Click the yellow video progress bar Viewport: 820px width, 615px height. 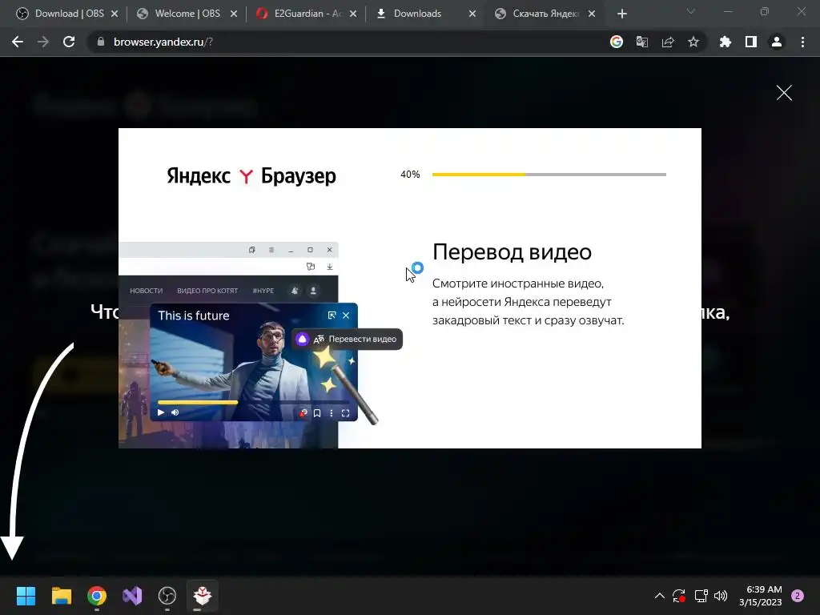(x=198, y=402)
